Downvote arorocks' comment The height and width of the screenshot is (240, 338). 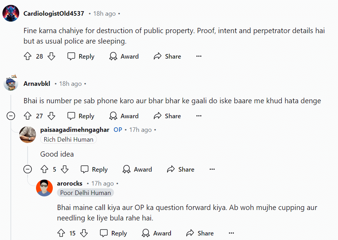click(84, 233)
